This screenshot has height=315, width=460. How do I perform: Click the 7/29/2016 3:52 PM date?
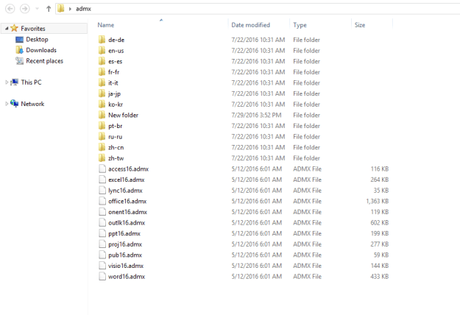[256, 115]
